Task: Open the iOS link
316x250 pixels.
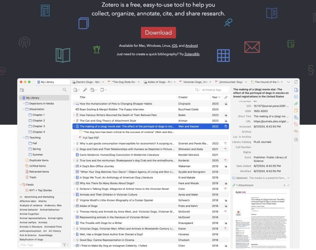Action: (174, 46)
